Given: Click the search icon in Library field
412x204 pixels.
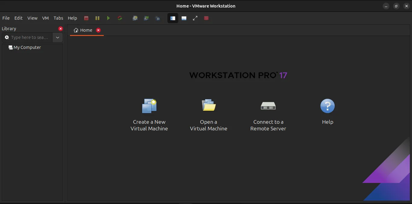Looking at the screenshot, I should 7,37.
